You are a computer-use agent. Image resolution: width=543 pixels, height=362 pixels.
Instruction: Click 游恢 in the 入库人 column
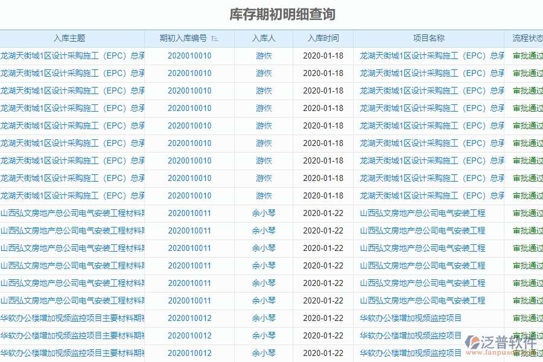(x=264, y=56)
